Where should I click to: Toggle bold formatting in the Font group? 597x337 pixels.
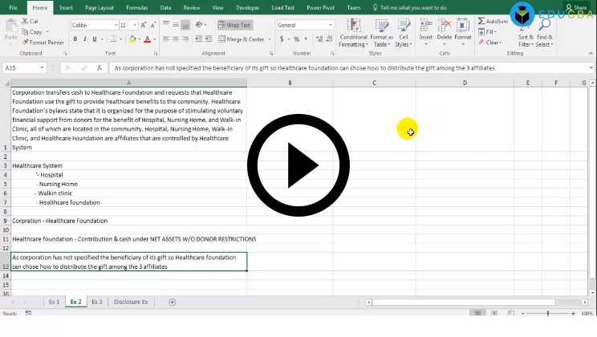tap(75, 39)
